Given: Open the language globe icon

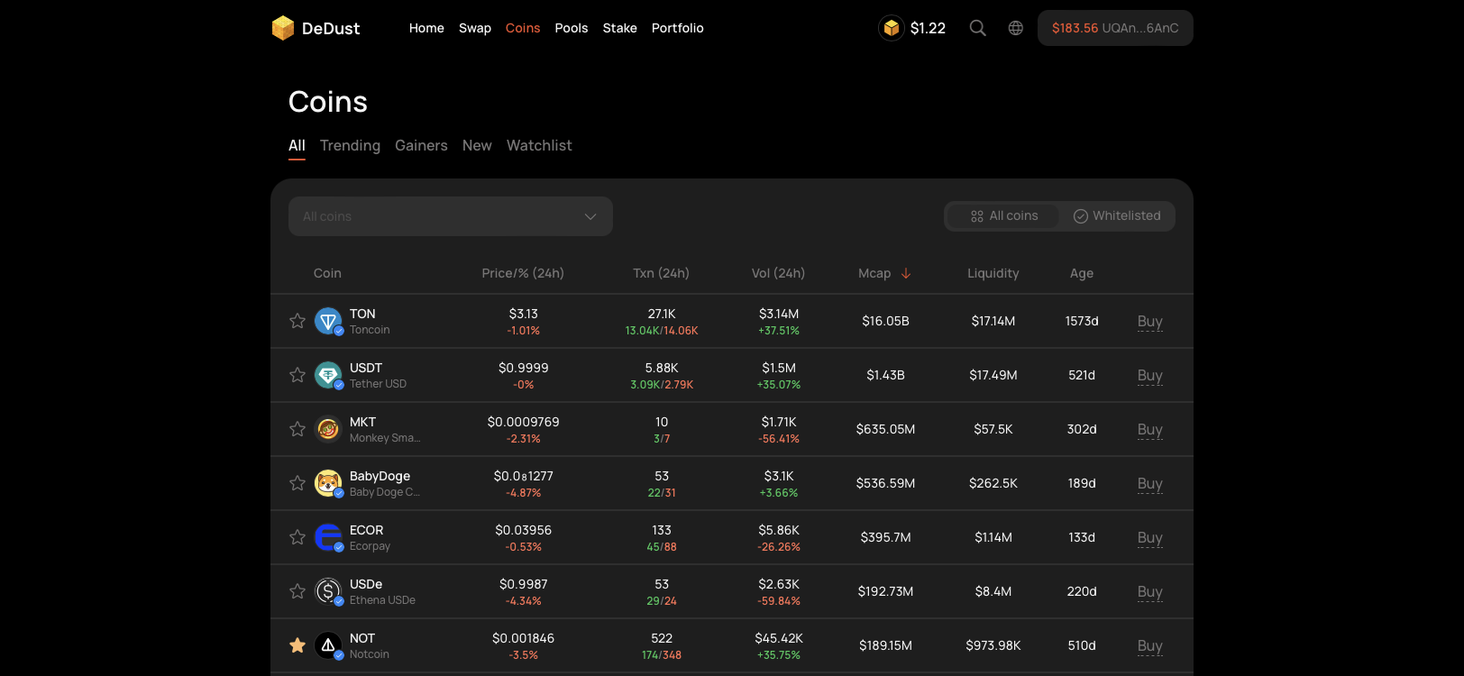Looking at the screenshot, I should [1016, 28].
